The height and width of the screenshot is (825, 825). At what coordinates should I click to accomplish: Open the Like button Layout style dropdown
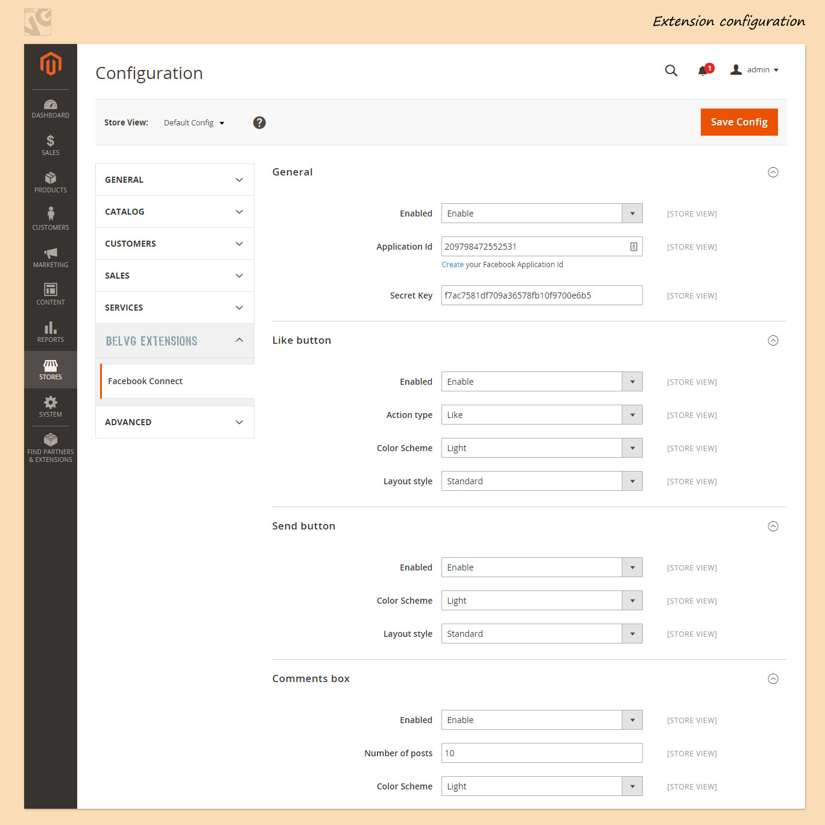542,481
